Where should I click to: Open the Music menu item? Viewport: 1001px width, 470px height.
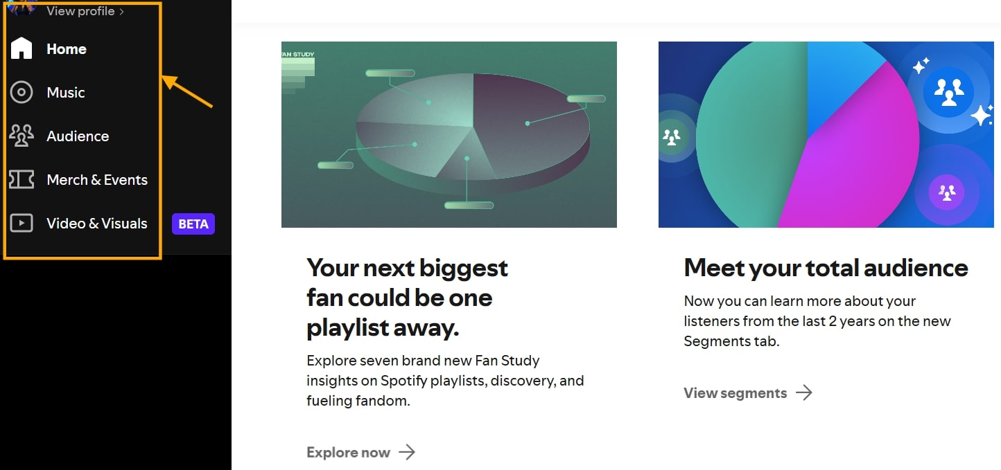click(66, 93)
